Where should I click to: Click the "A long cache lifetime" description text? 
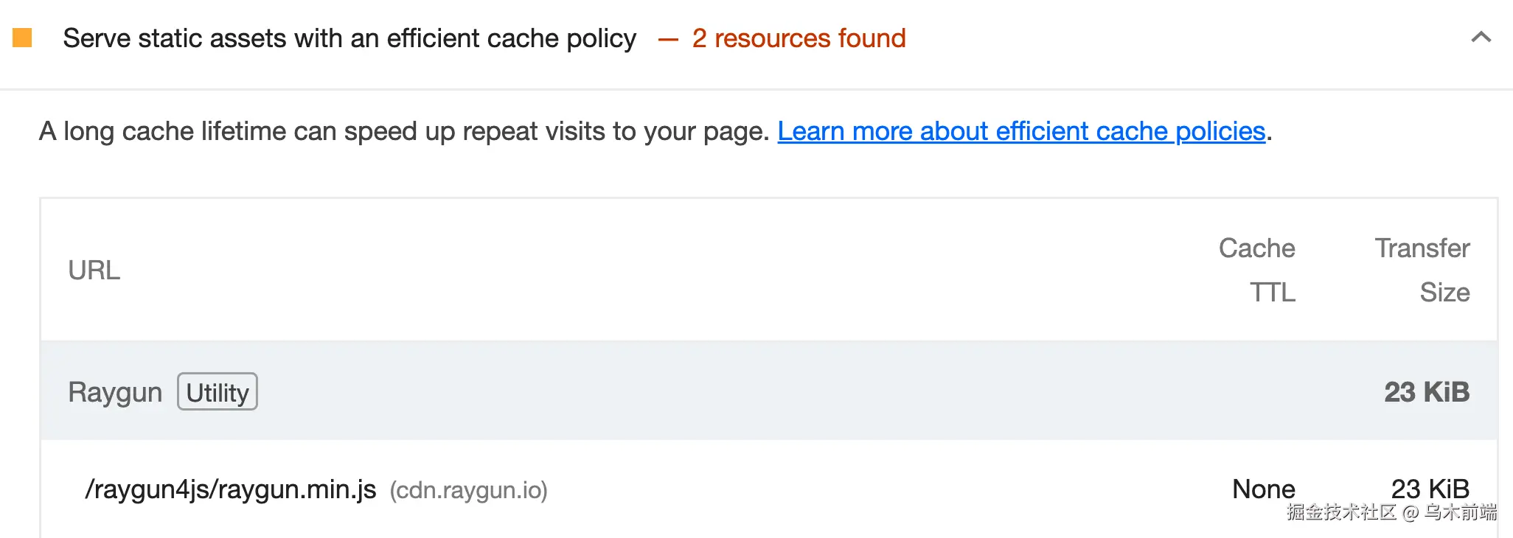[x=404, y=131]
